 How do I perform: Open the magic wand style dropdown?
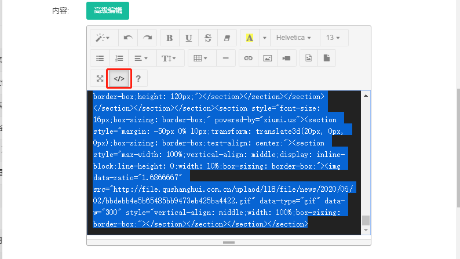pos(104,38)
